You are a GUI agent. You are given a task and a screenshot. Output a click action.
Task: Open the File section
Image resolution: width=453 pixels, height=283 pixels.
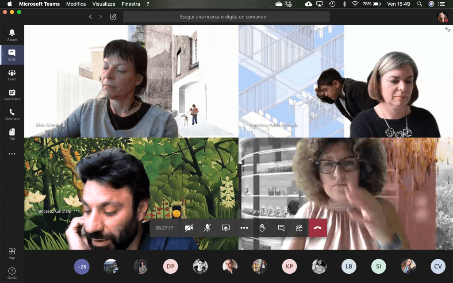[x=12, y=134]
